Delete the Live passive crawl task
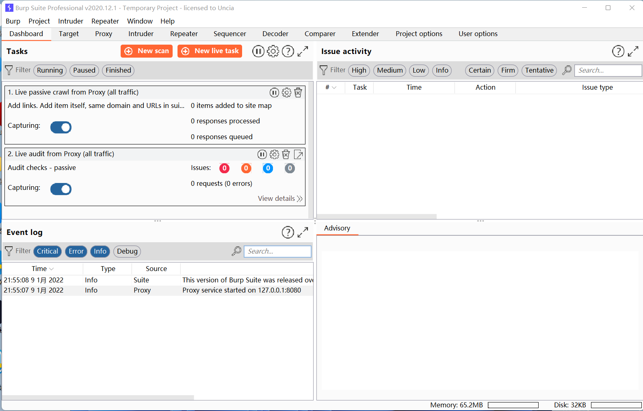Image resolution: width=643 pixels, height=411 pixels. (x=298, y=93)
